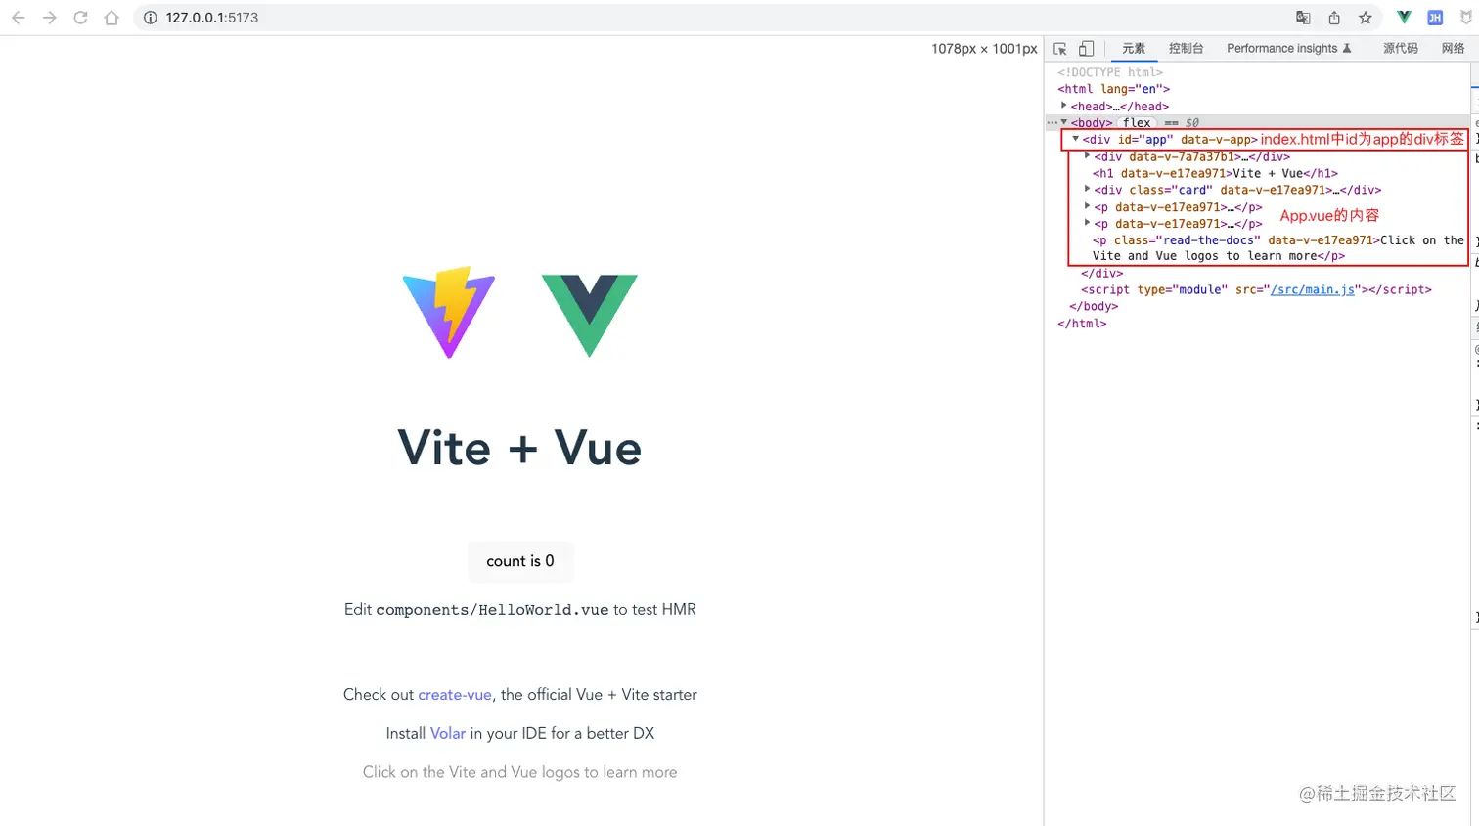Toggle the device toolbar in DevTools
Viewport: 1479px width, 826px height.
tap(1086, 49)
